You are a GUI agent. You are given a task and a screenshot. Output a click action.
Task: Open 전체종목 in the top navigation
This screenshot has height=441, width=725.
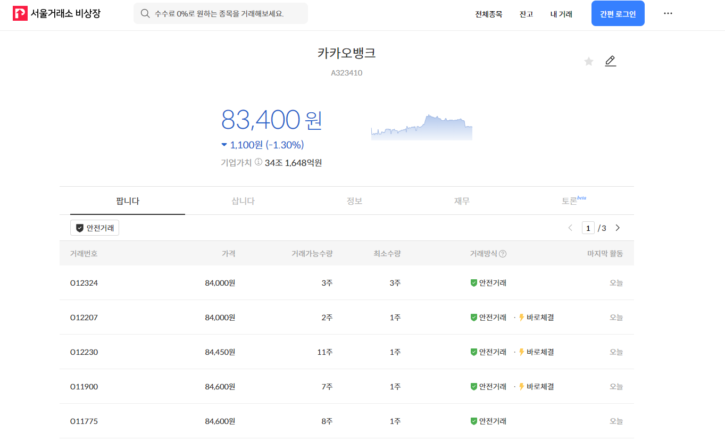pyautogui.click(x=488, y=14)
